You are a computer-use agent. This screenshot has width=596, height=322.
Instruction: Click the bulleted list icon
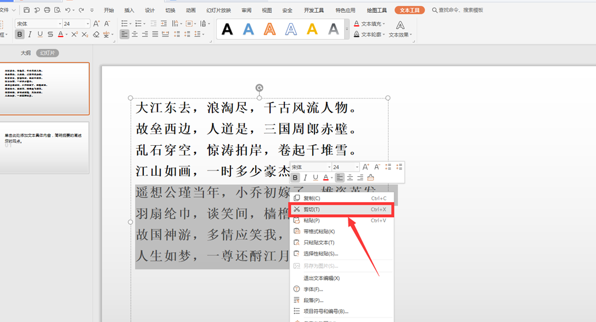click(124, 24)
